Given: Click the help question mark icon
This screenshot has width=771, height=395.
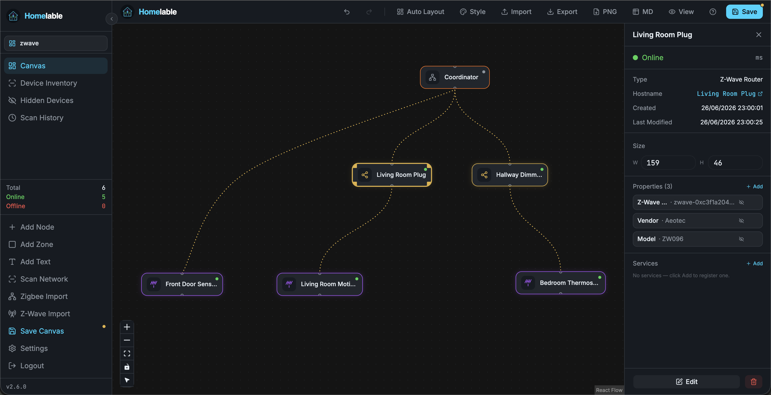Looking at the screenshot, I should click(713, 12).
